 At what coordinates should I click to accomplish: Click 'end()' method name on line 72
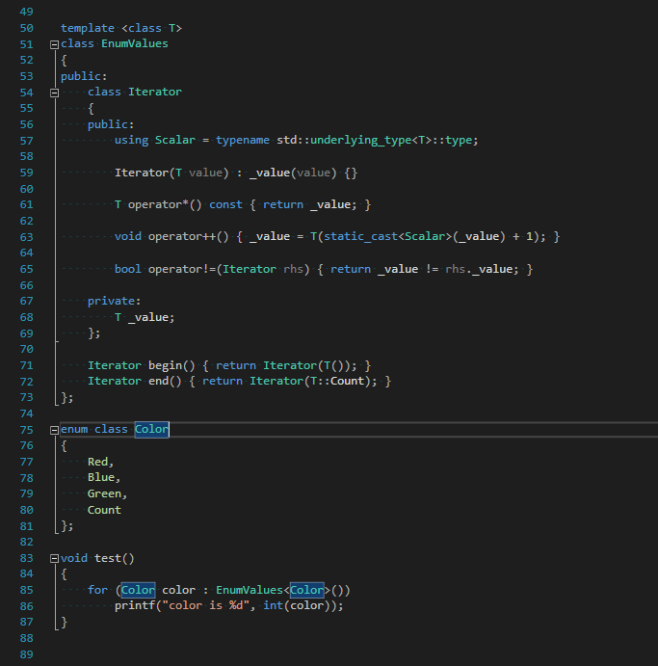coord(165,381)
